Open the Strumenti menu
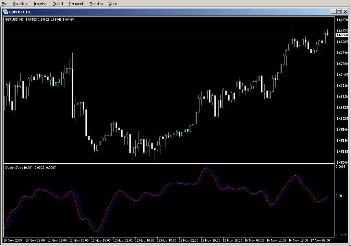This screenshot has width=351, height=246. tap(76, 4)
